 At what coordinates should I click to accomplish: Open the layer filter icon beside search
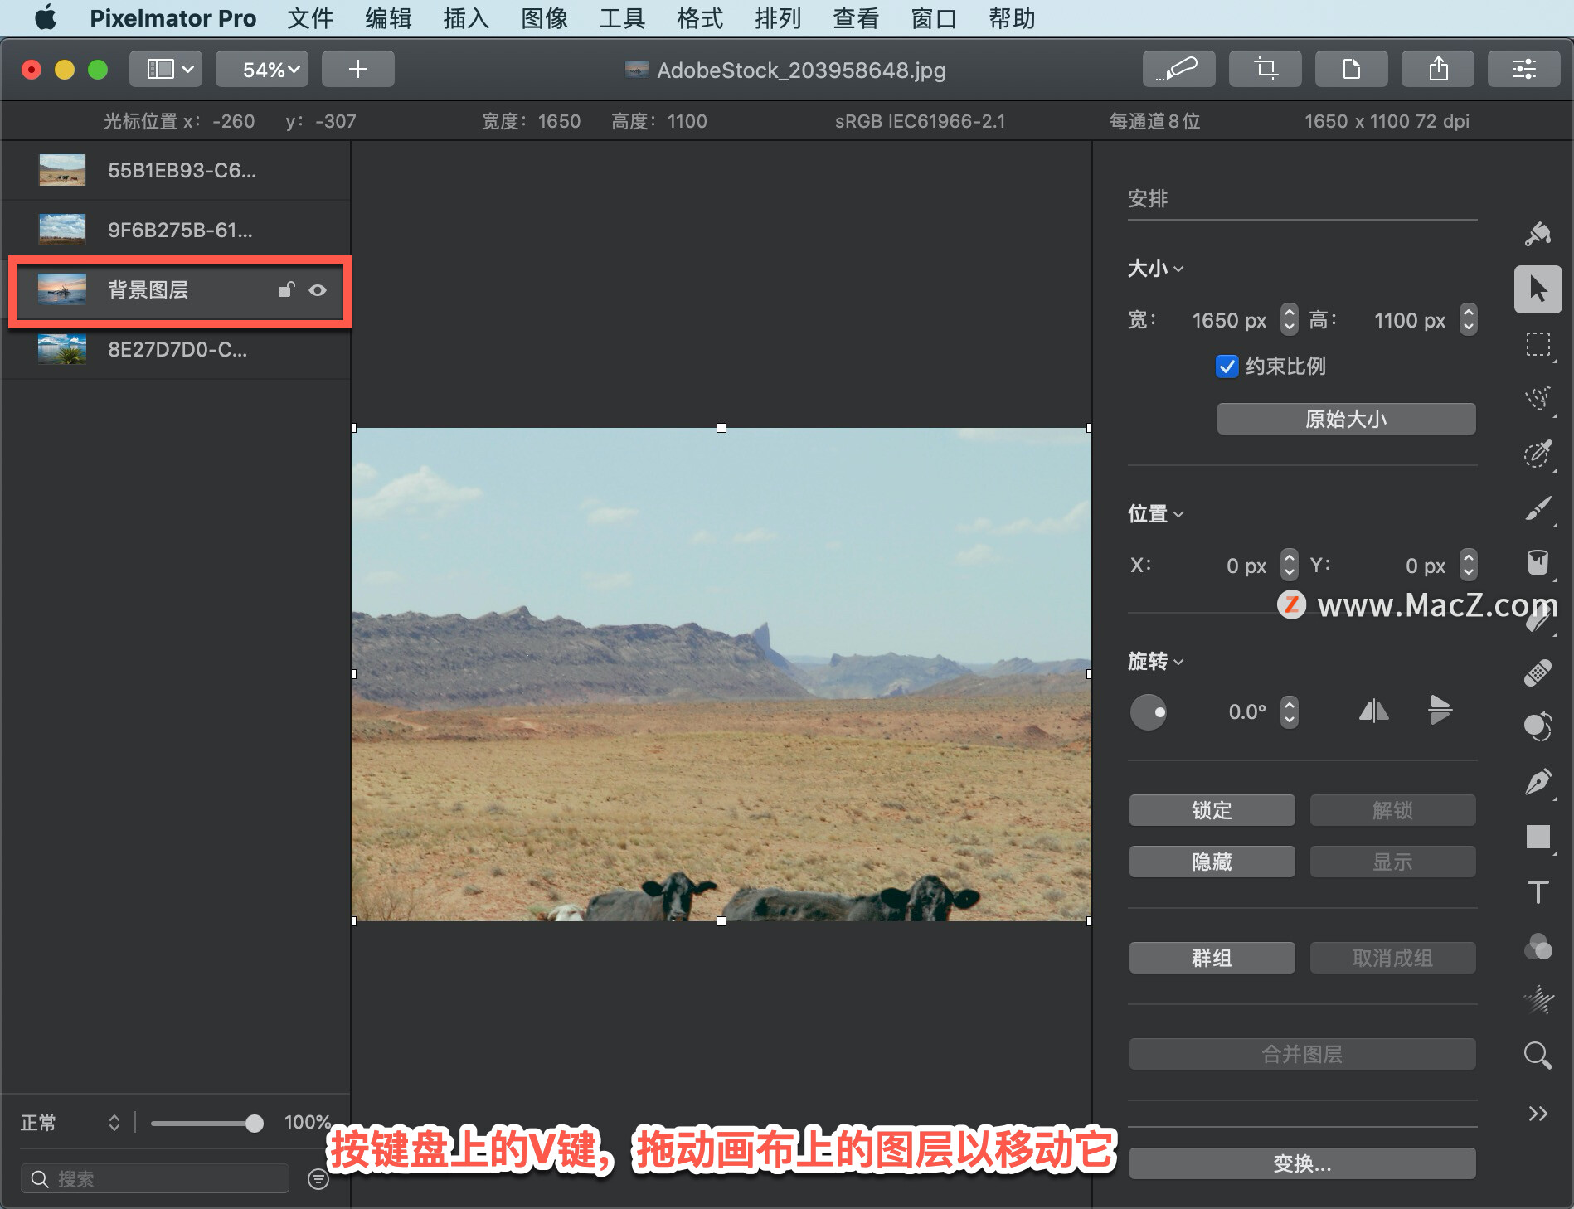[318, 1179]
